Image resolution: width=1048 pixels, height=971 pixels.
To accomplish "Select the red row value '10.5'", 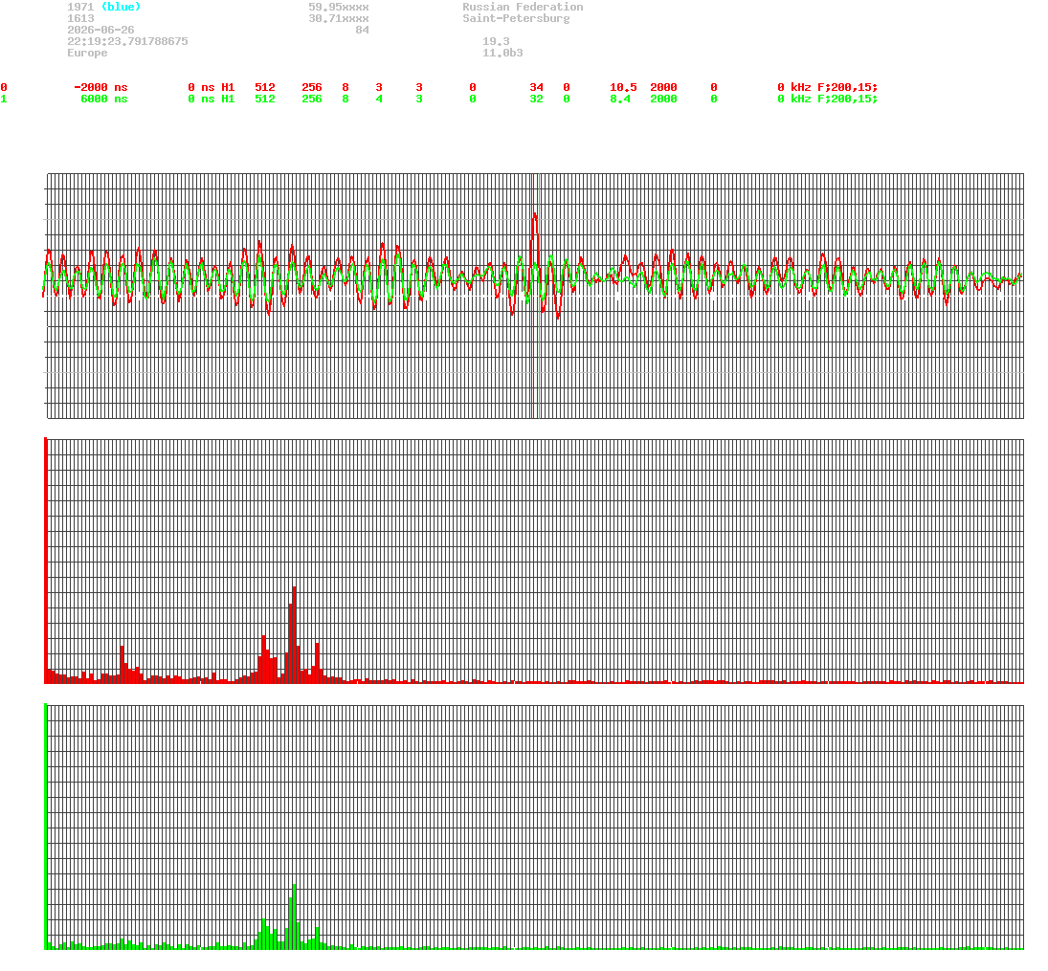I will 623,88.
